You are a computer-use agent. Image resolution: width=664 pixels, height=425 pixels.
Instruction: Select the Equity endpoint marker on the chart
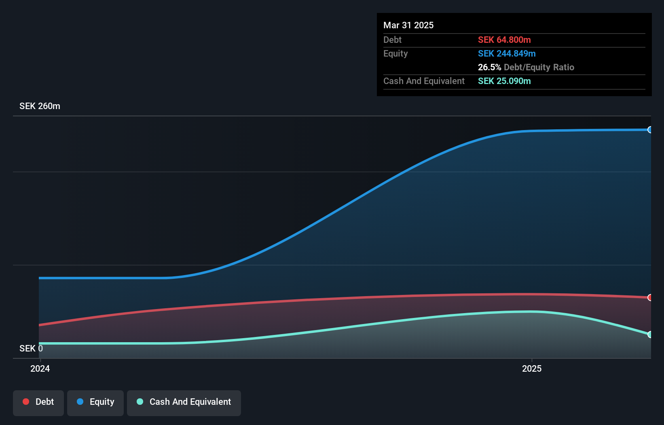[650, 130]
